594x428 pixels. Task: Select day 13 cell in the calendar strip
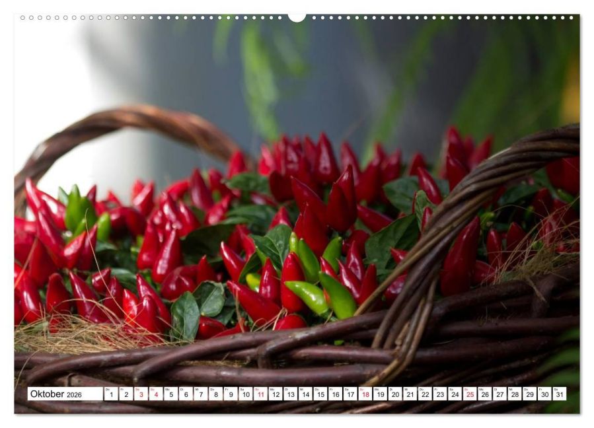point(291,394)
